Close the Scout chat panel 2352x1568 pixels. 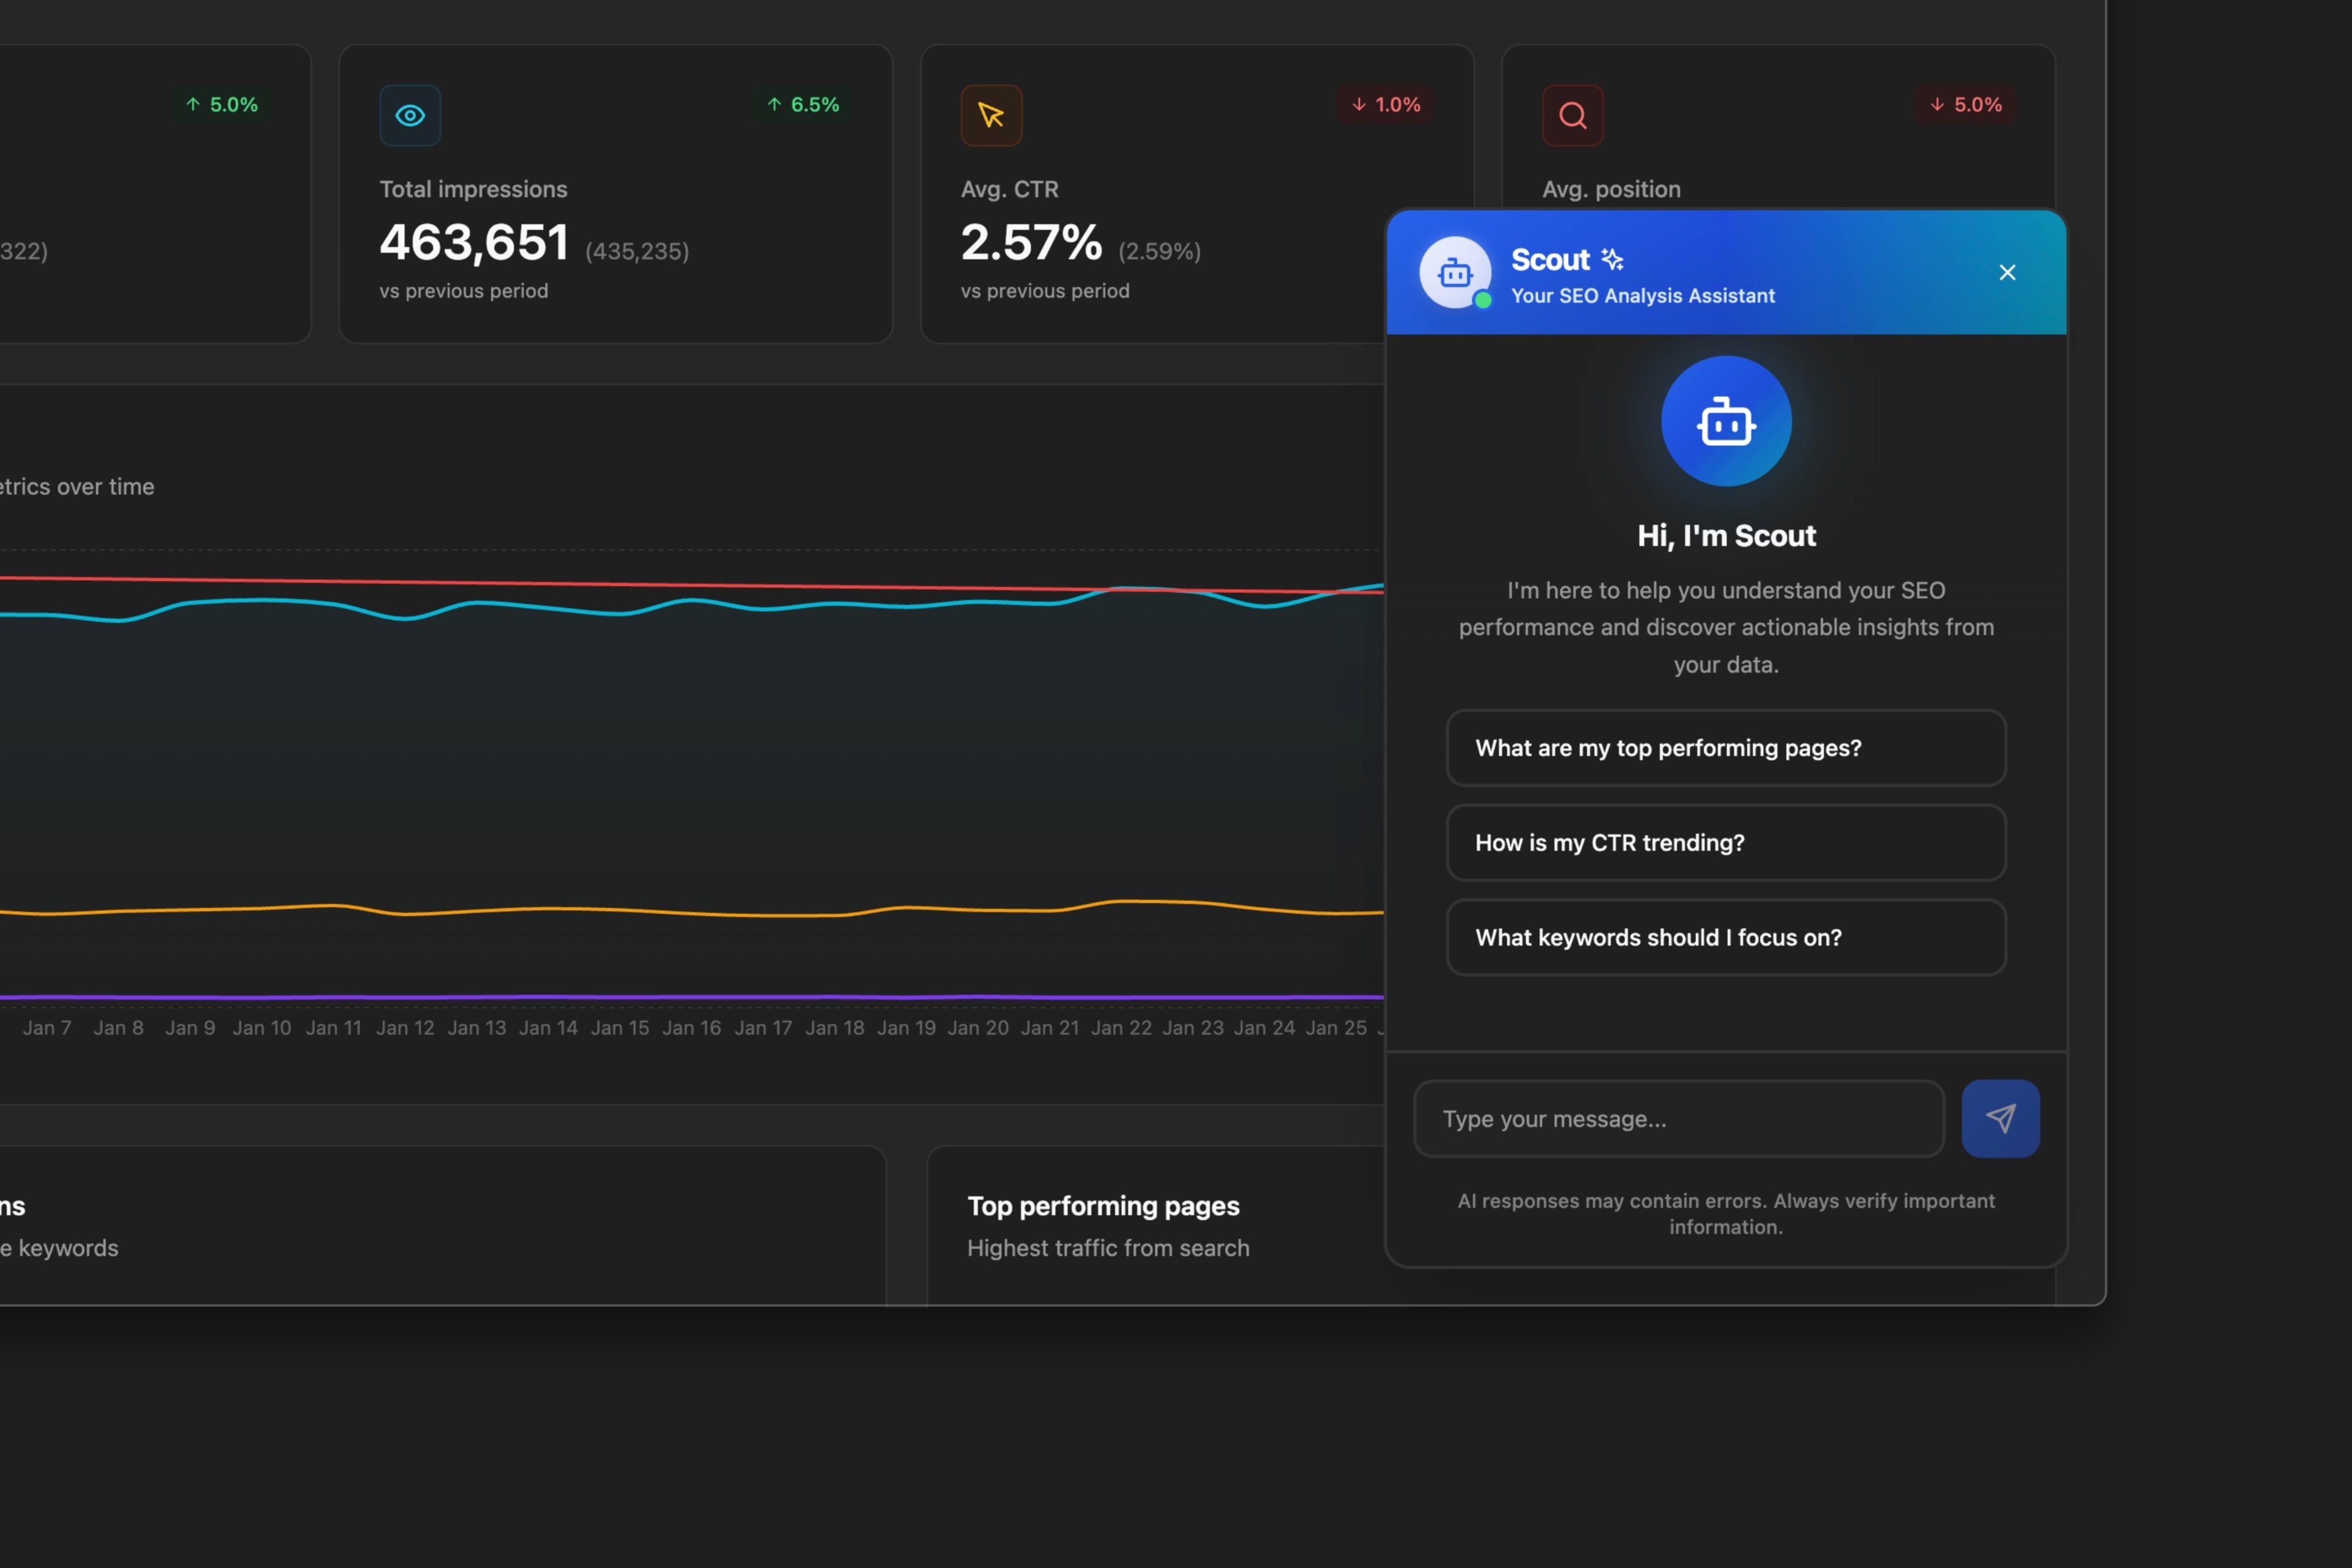pyautogui.click(x=2007, y=272)
